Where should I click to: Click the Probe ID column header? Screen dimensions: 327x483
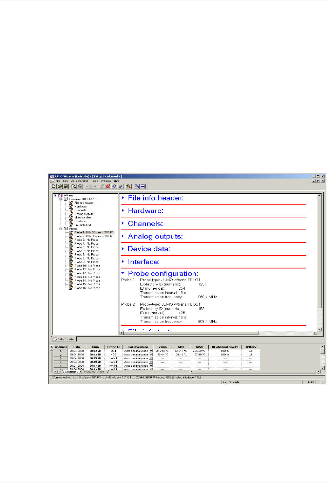[113, 347]
